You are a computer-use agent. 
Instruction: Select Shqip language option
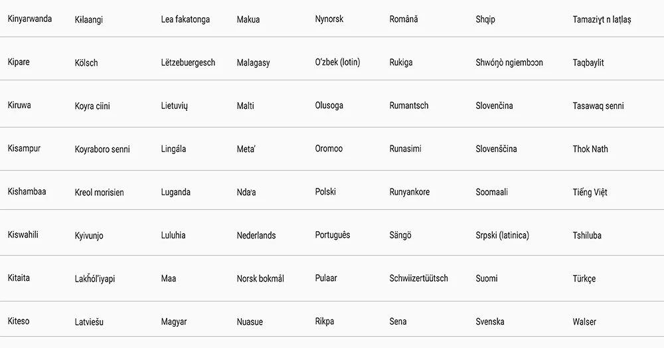[485, 19]
